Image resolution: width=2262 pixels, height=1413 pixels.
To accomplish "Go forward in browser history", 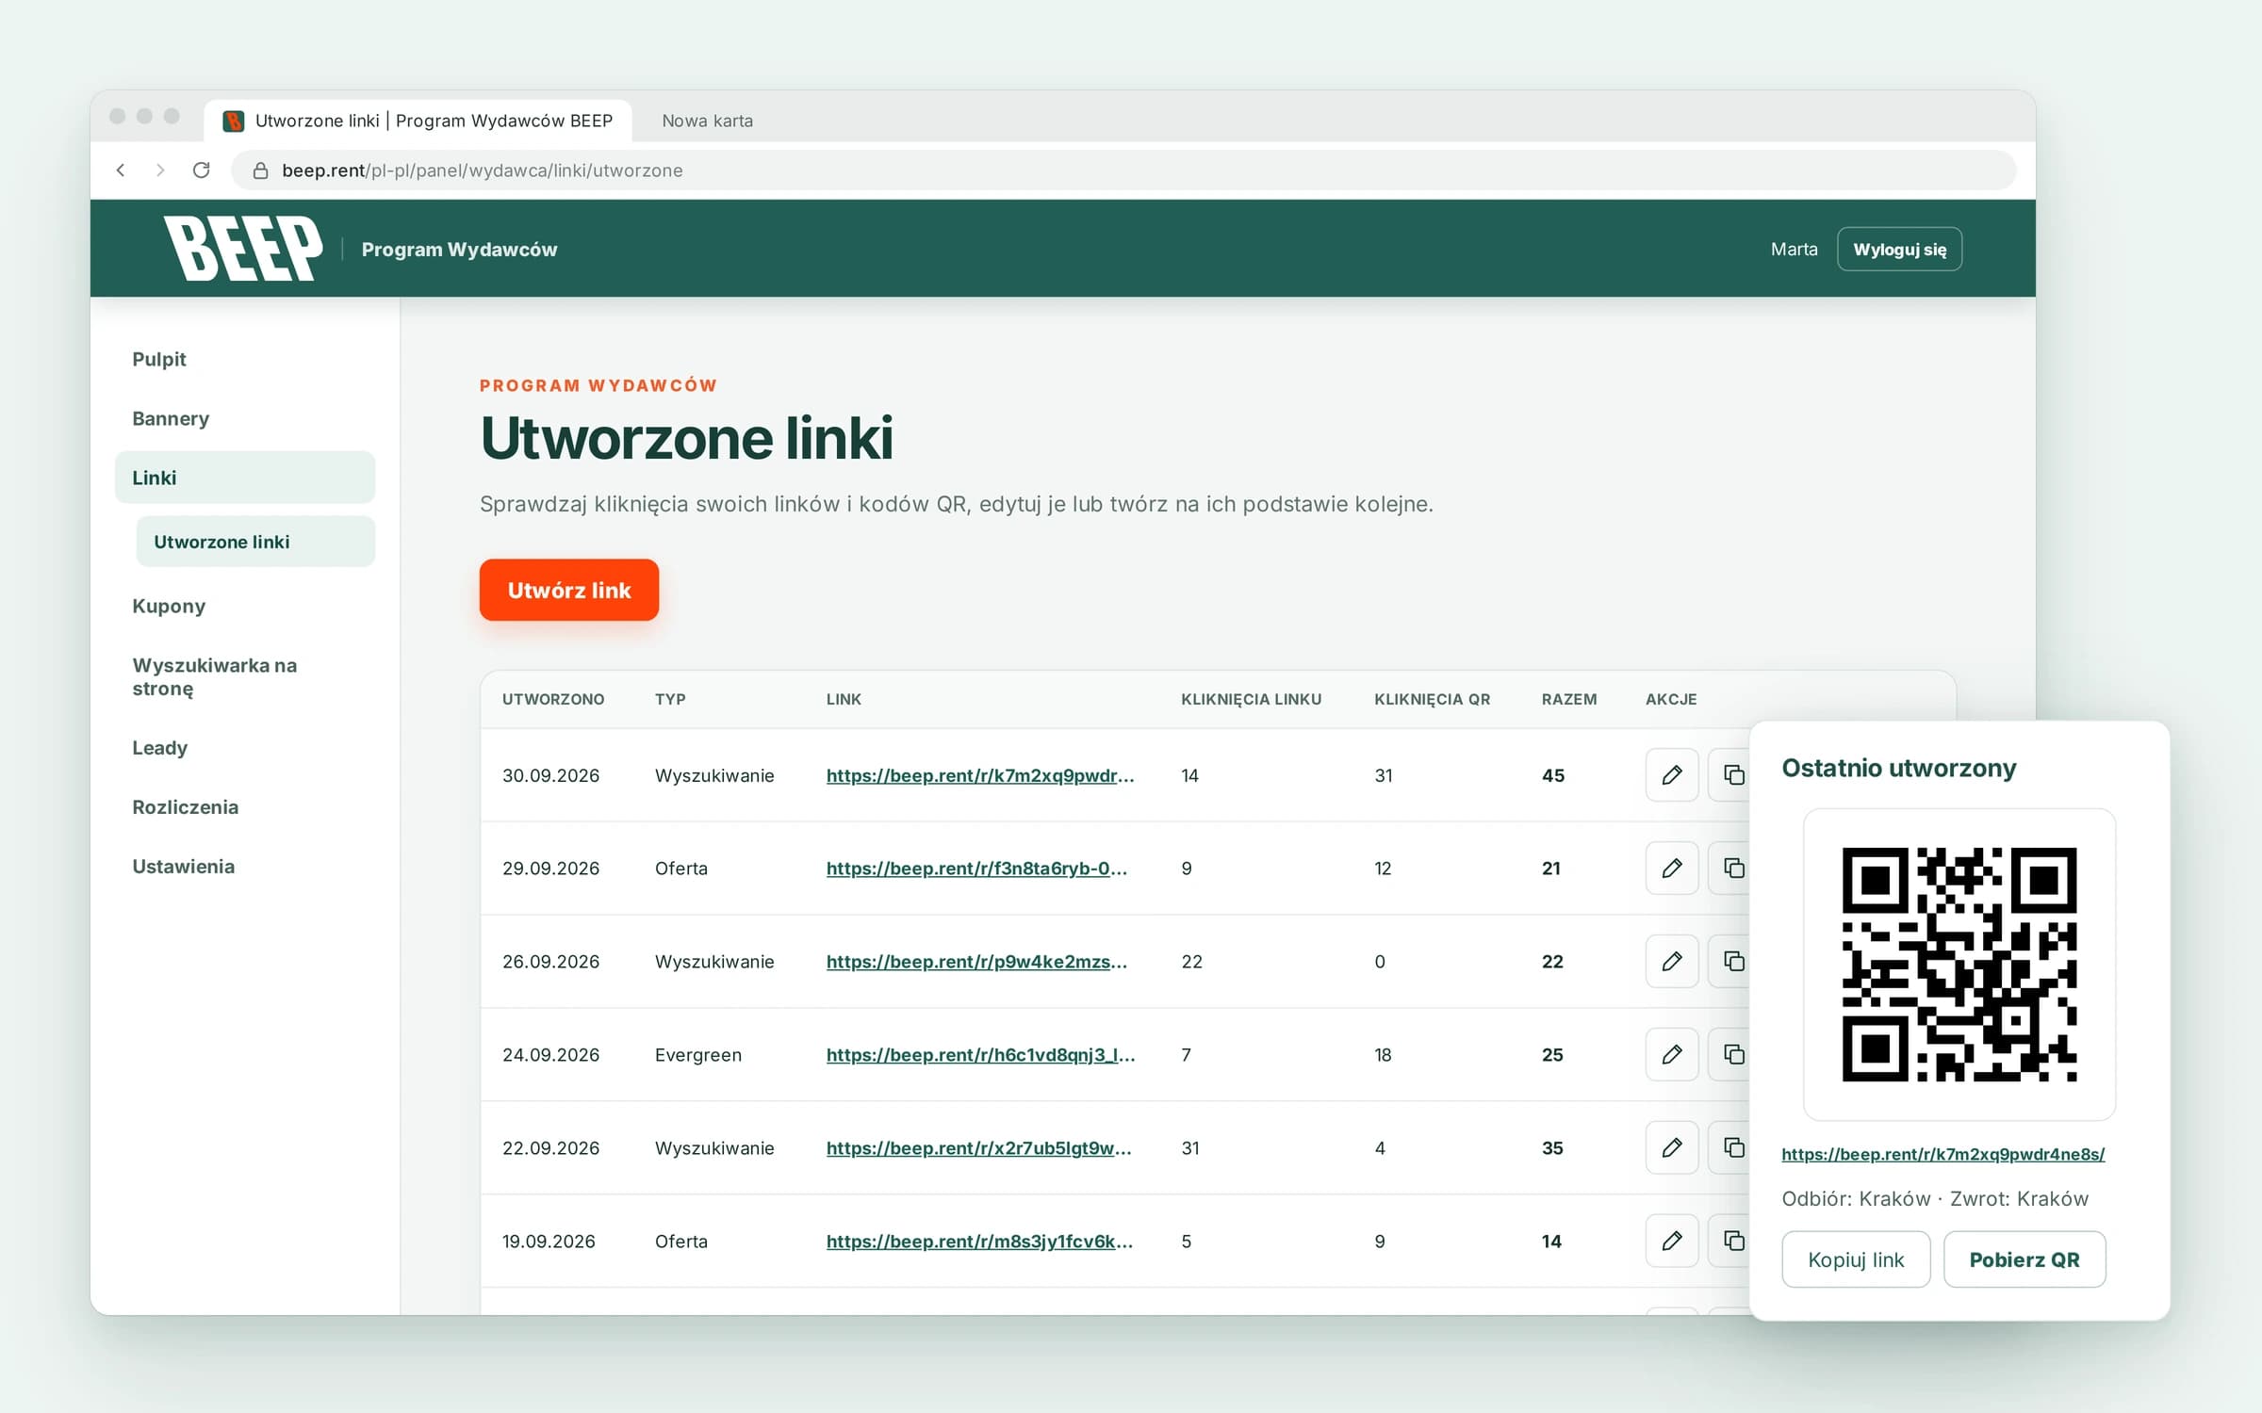I will tap(160, 171).
